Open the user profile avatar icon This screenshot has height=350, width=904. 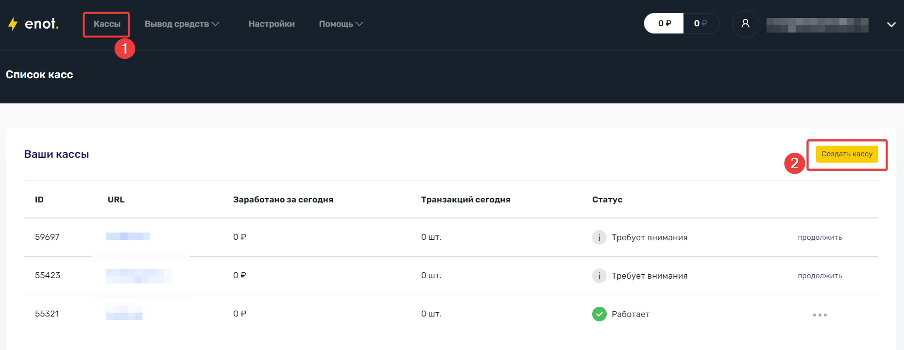point(745,24)
